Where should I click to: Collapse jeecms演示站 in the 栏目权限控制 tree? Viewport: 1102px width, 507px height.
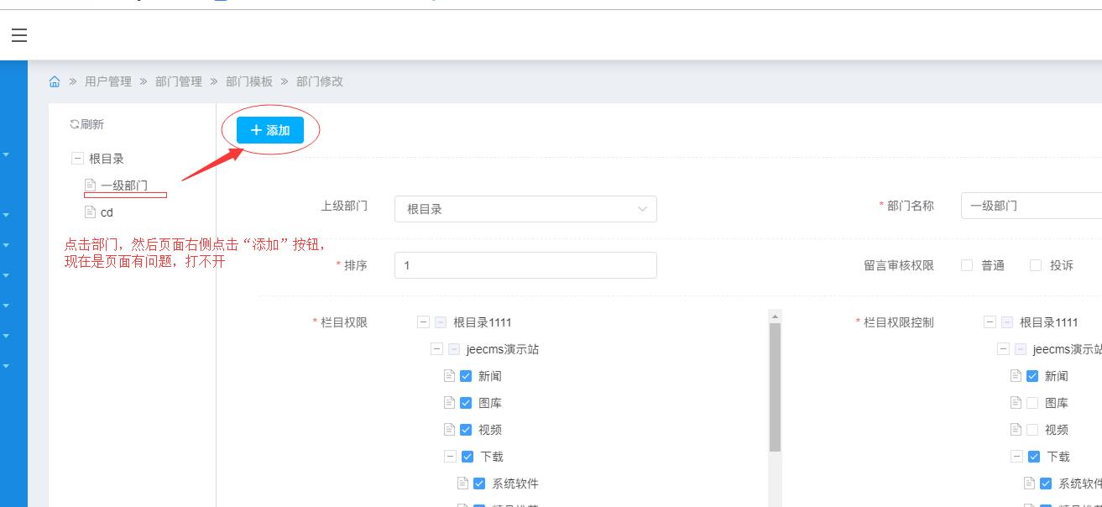(1003, 349)
